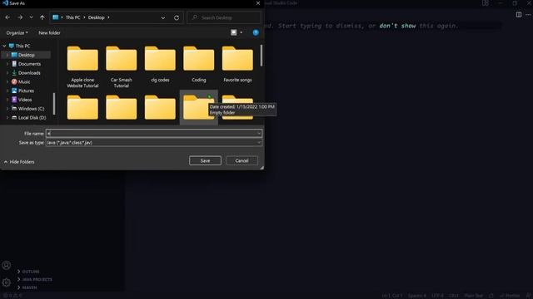533x299 pixels.
Task: Open the Help icon in dialog
Action: click(256, 32)
